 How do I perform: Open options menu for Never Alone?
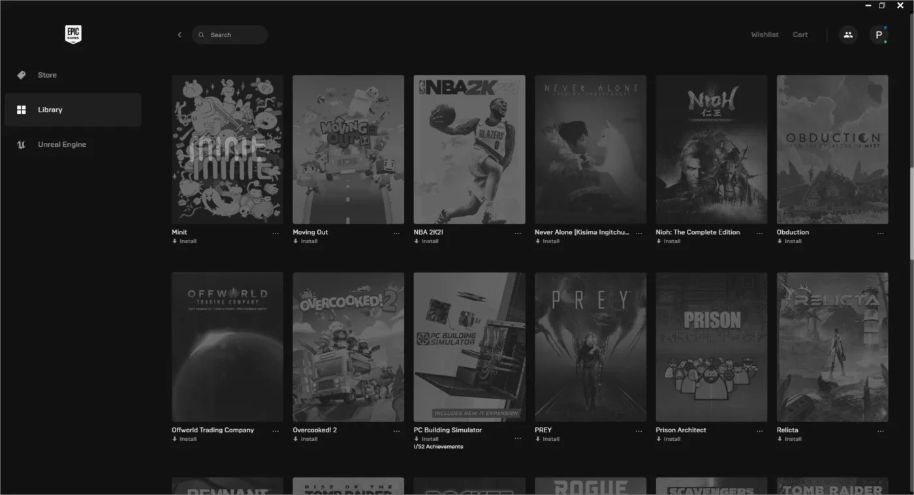point(638,233)
